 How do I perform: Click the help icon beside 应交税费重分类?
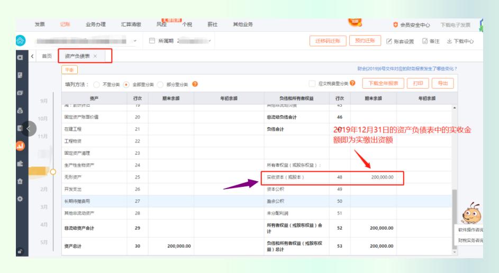352,83
